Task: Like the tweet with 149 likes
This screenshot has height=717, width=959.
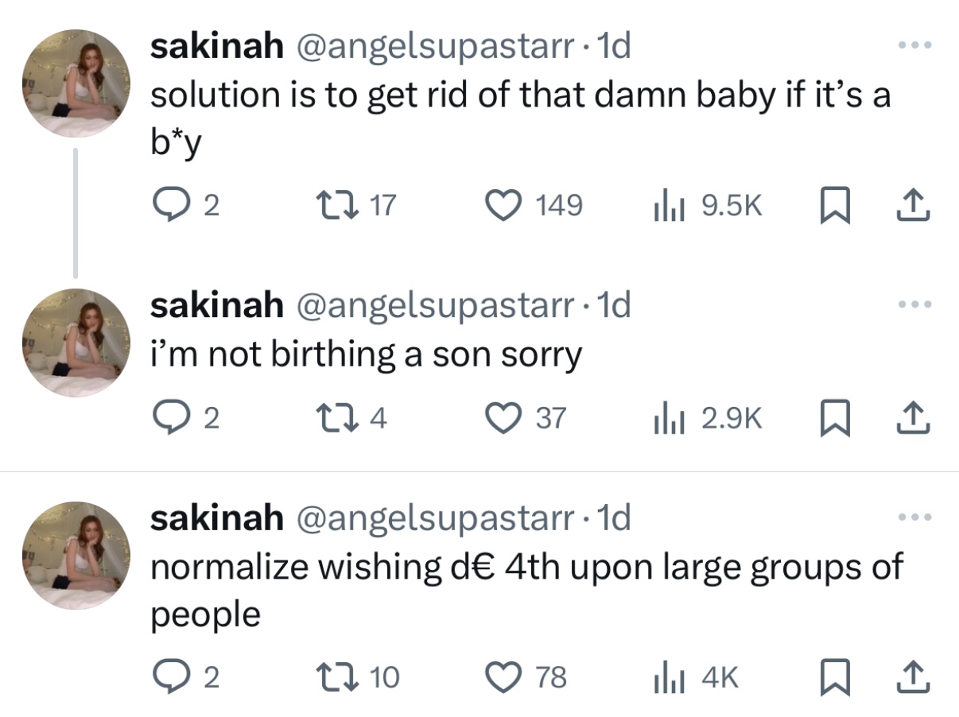Action: 503,206
